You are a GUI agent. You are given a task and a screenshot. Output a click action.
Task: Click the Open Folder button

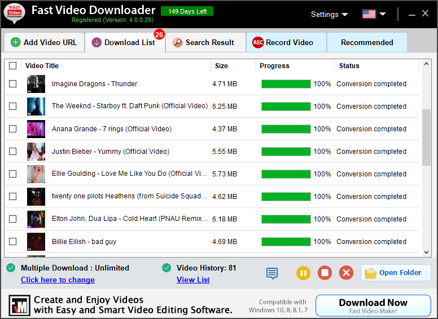[x=396, y=273]
